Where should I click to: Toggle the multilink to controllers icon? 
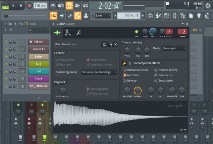coord(78,16)
